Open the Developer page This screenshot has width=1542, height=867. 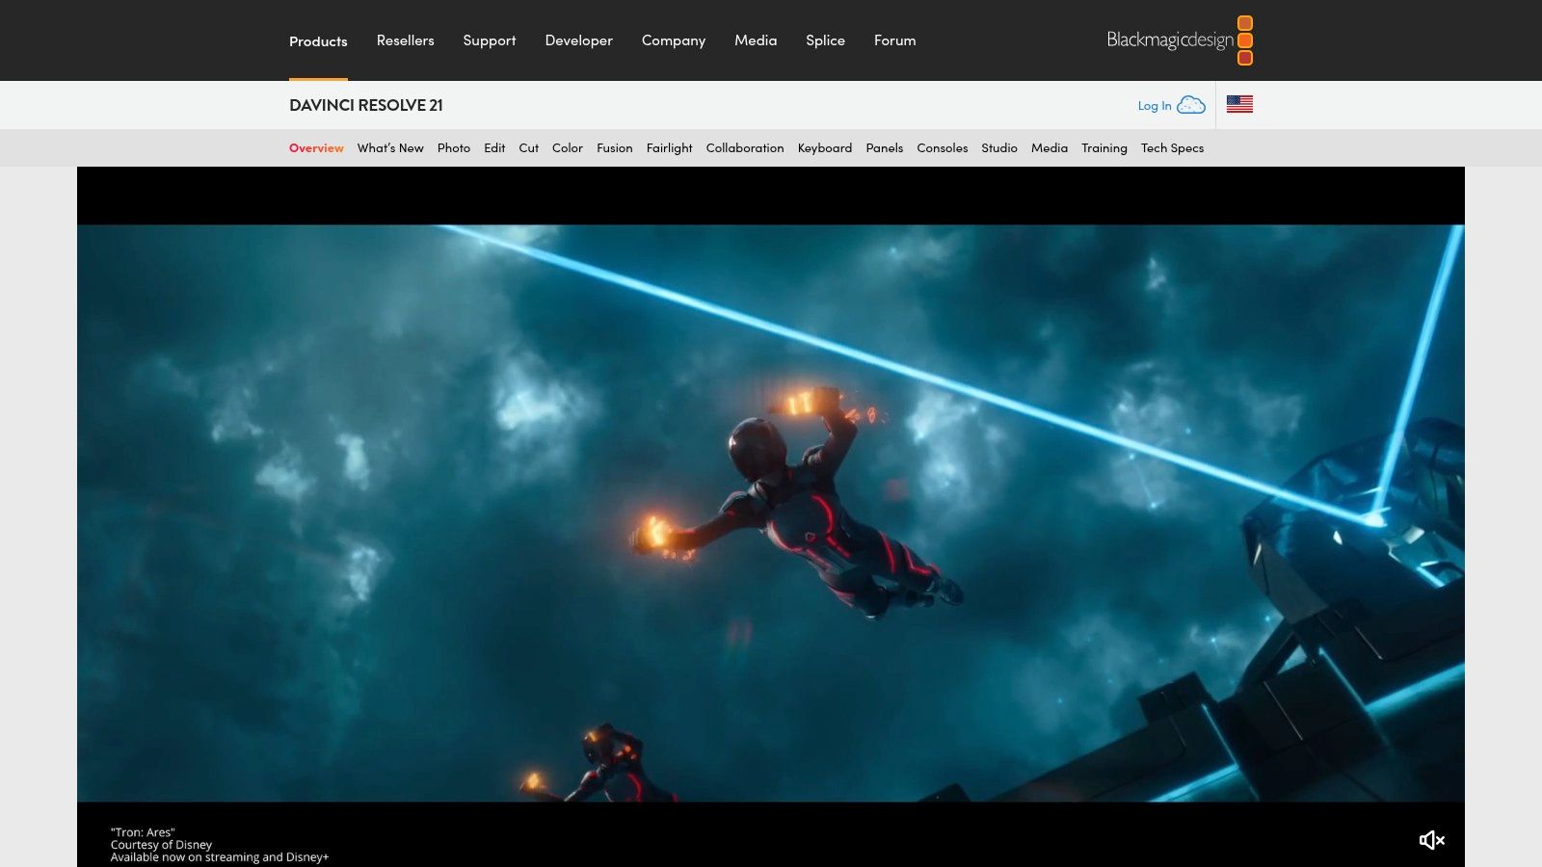578,40
